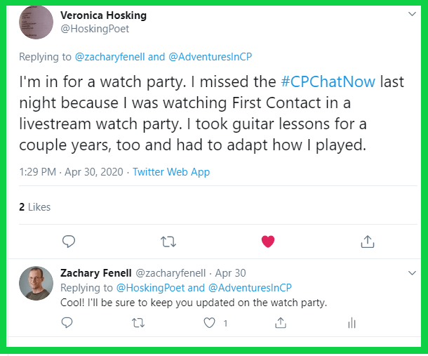Share Veronica Hosking's tweet
The image size is (428, 356).
366,242
